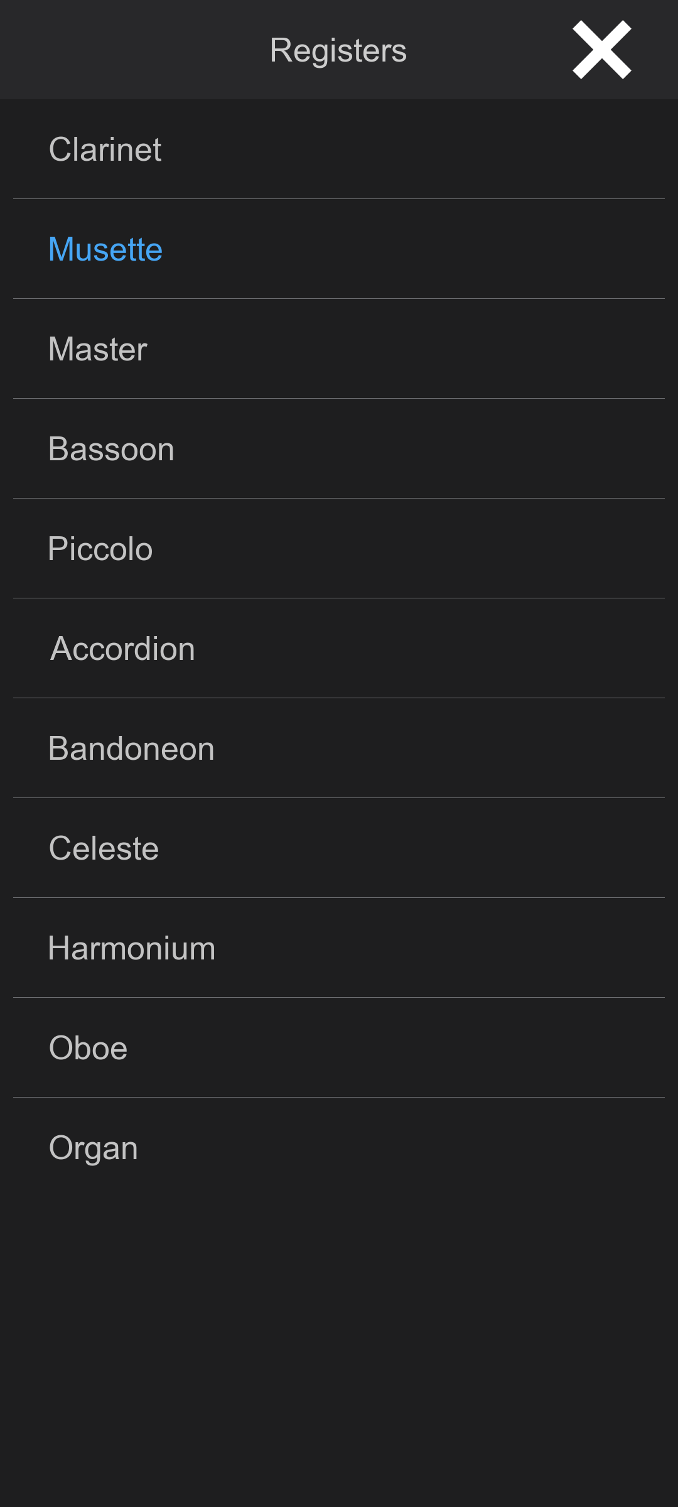Change the sound to Clarinet
This screenshot has width=678, height=1507.
tap(105, 149)
